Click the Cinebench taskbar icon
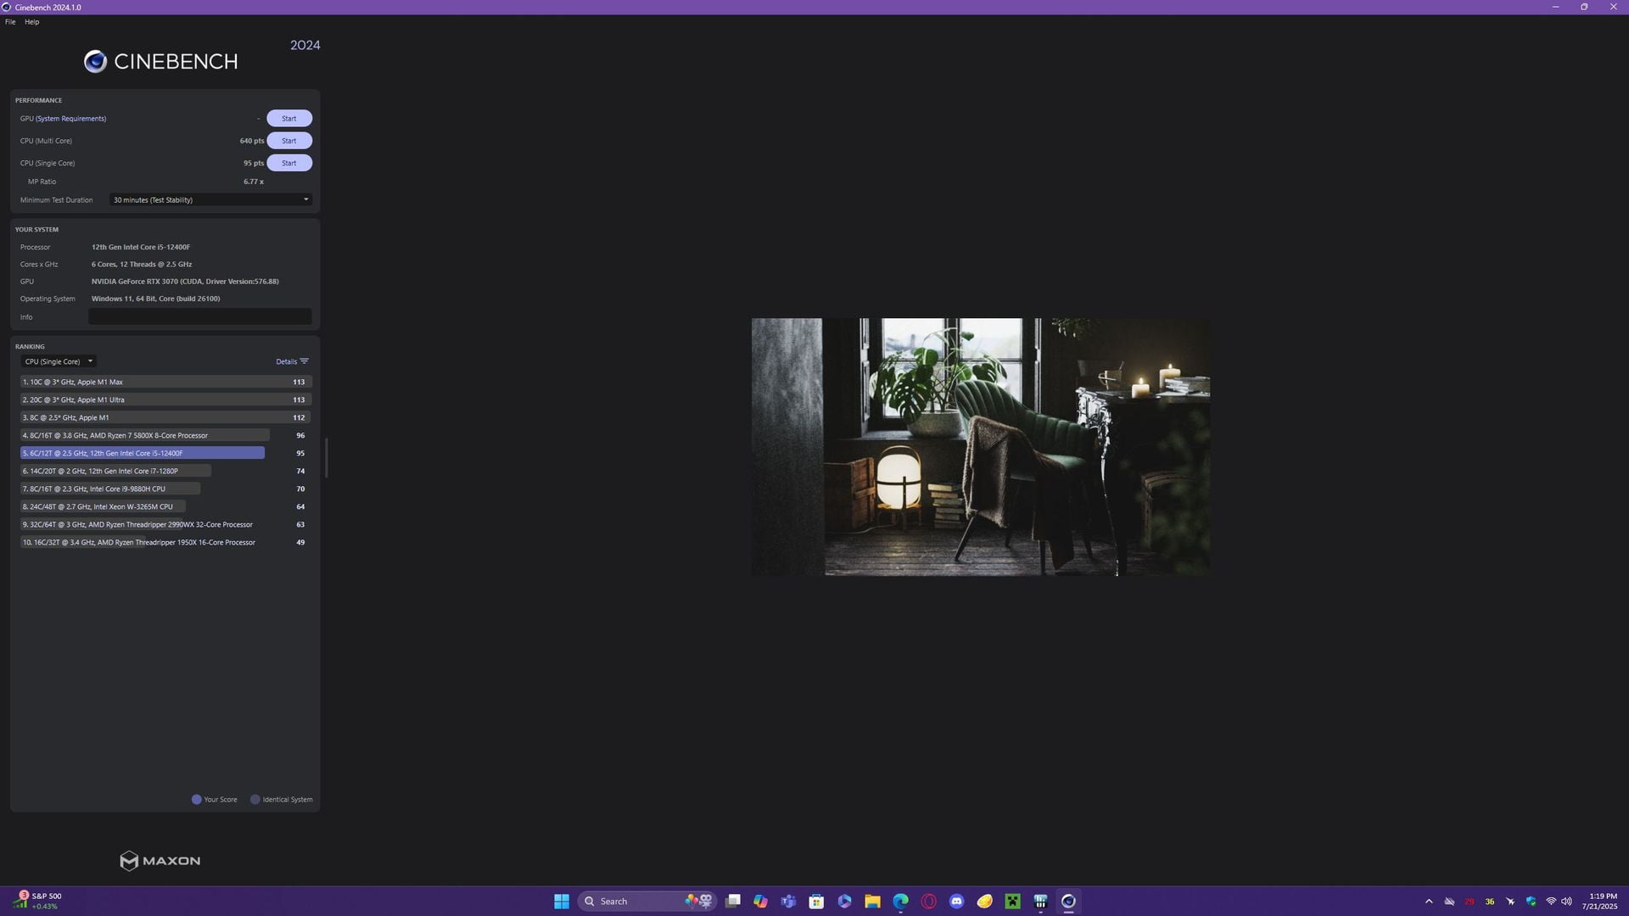This screenshot has height=916, width=1629. pos(1069,902)
